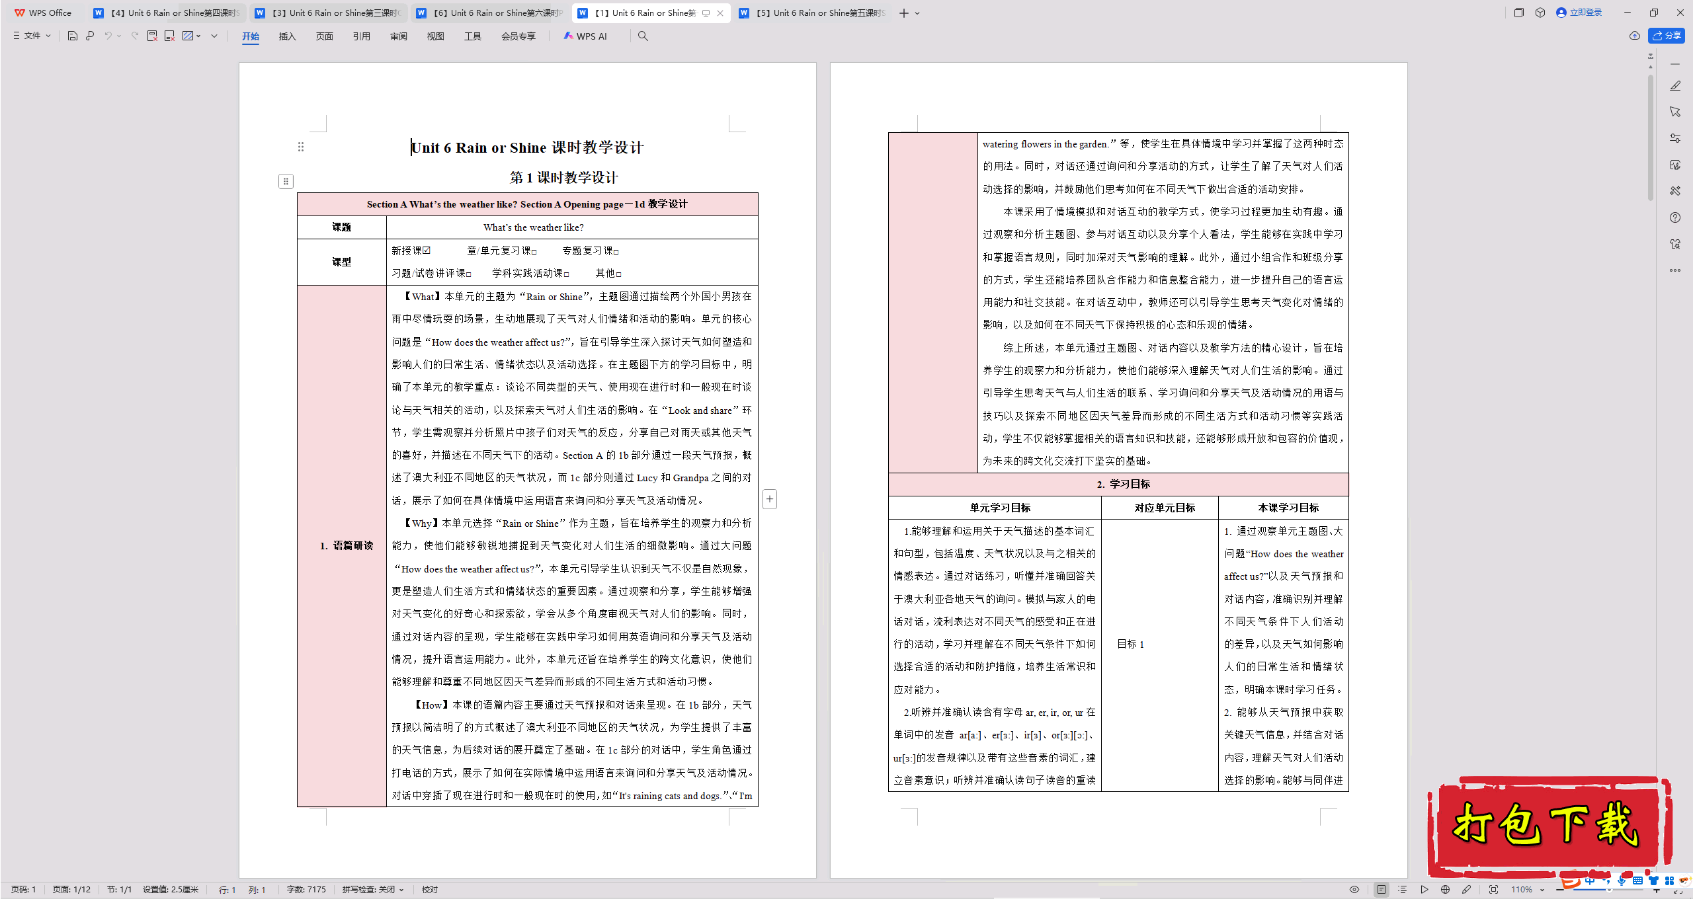Open the 拼写检查: 关闭 dropdown
The width and height of the screenshot is (1693, 899).
373,890
